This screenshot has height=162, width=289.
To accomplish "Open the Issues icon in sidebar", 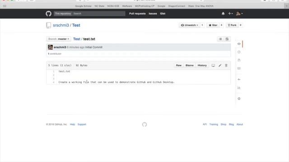I will click(x=239, y=52).
